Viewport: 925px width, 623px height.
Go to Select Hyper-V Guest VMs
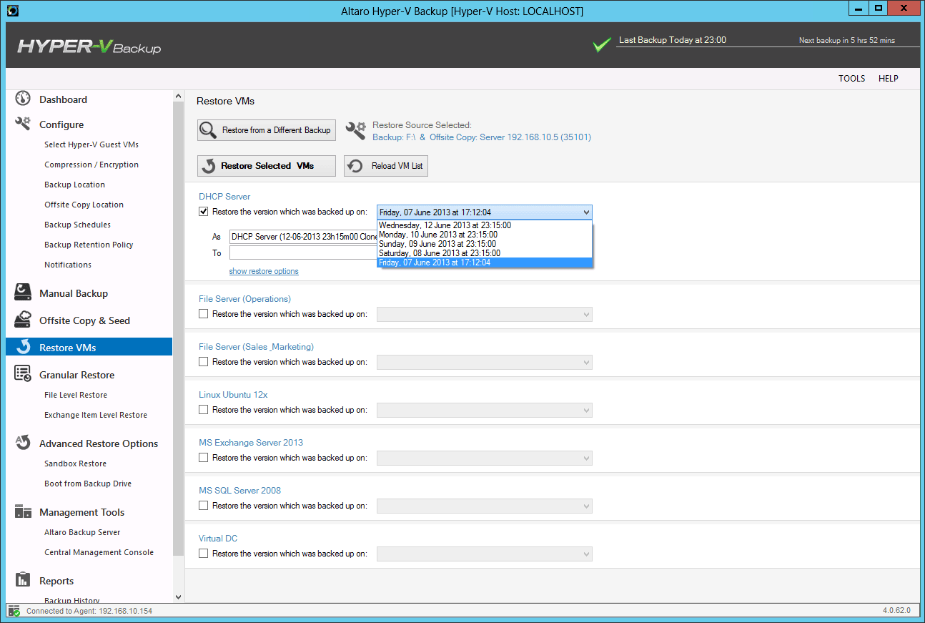click(91, 144)
